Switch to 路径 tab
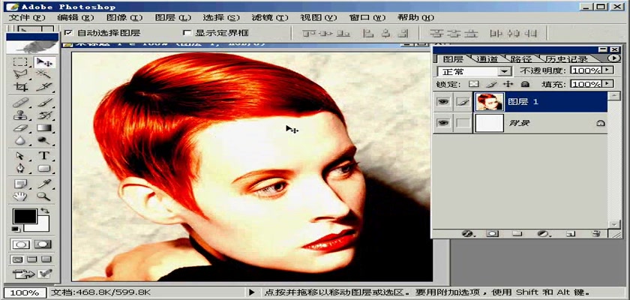The image size is (630, 300). click(x=521, y=58)
